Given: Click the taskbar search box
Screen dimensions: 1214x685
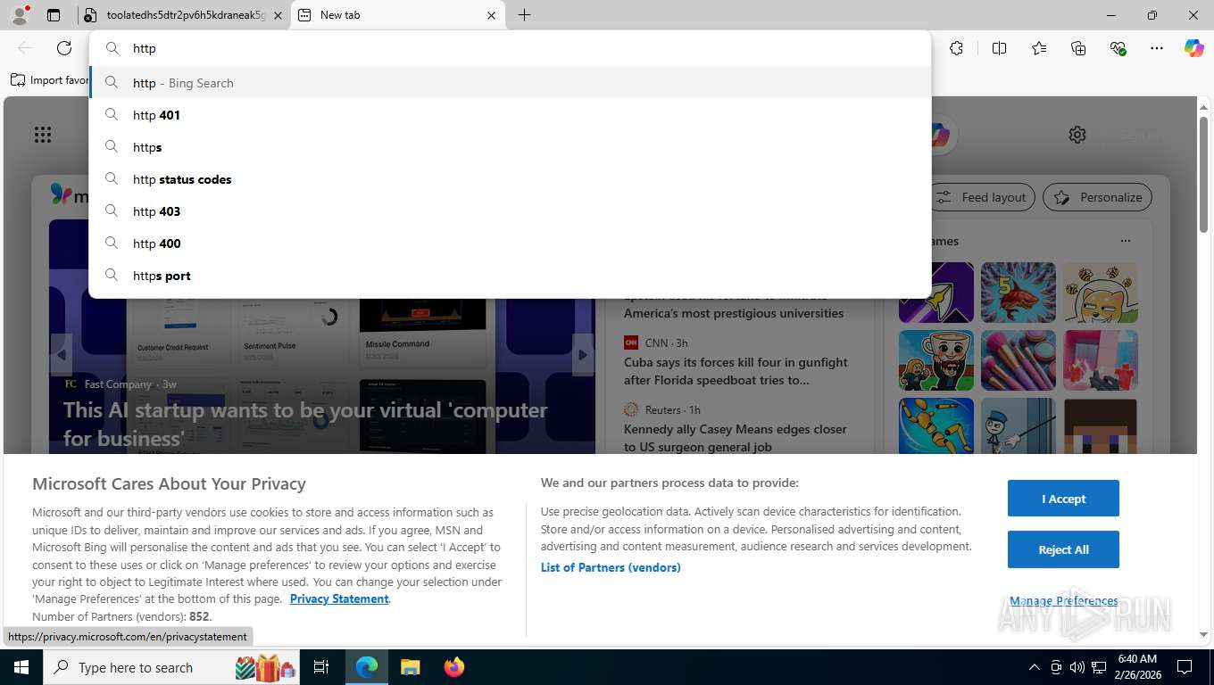Looking at the screenshot, I should pyautogui.click(x=172, y=667).
